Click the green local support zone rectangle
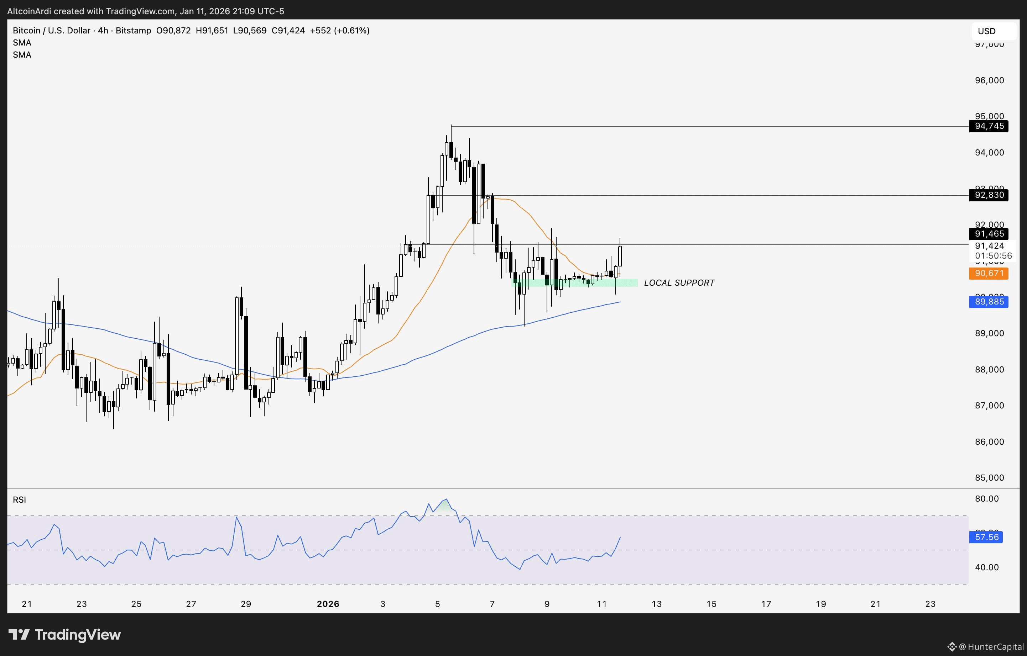 point(627,283)
